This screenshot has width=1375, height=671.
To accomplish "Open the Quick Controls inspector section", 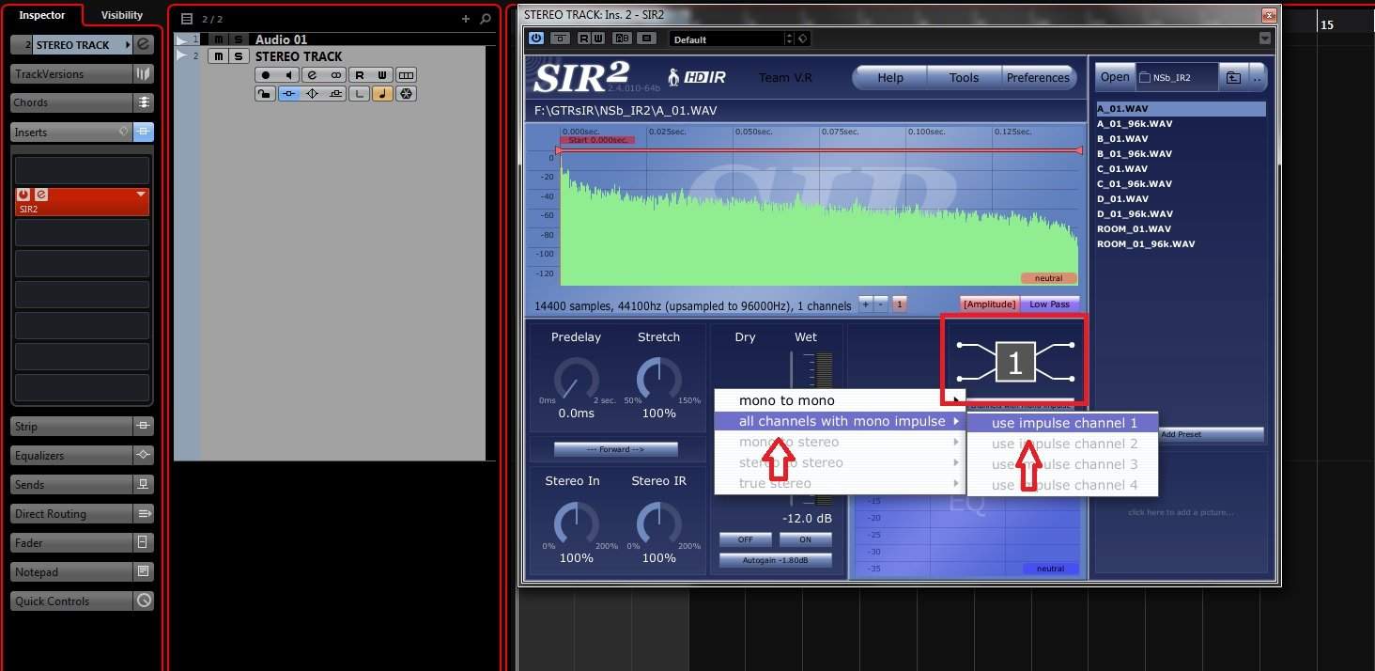I will click(71, 601).
